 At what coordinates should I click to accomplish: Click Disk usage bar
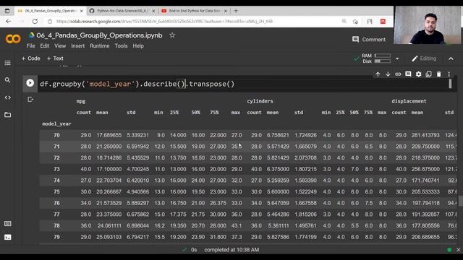coord(383,61)
